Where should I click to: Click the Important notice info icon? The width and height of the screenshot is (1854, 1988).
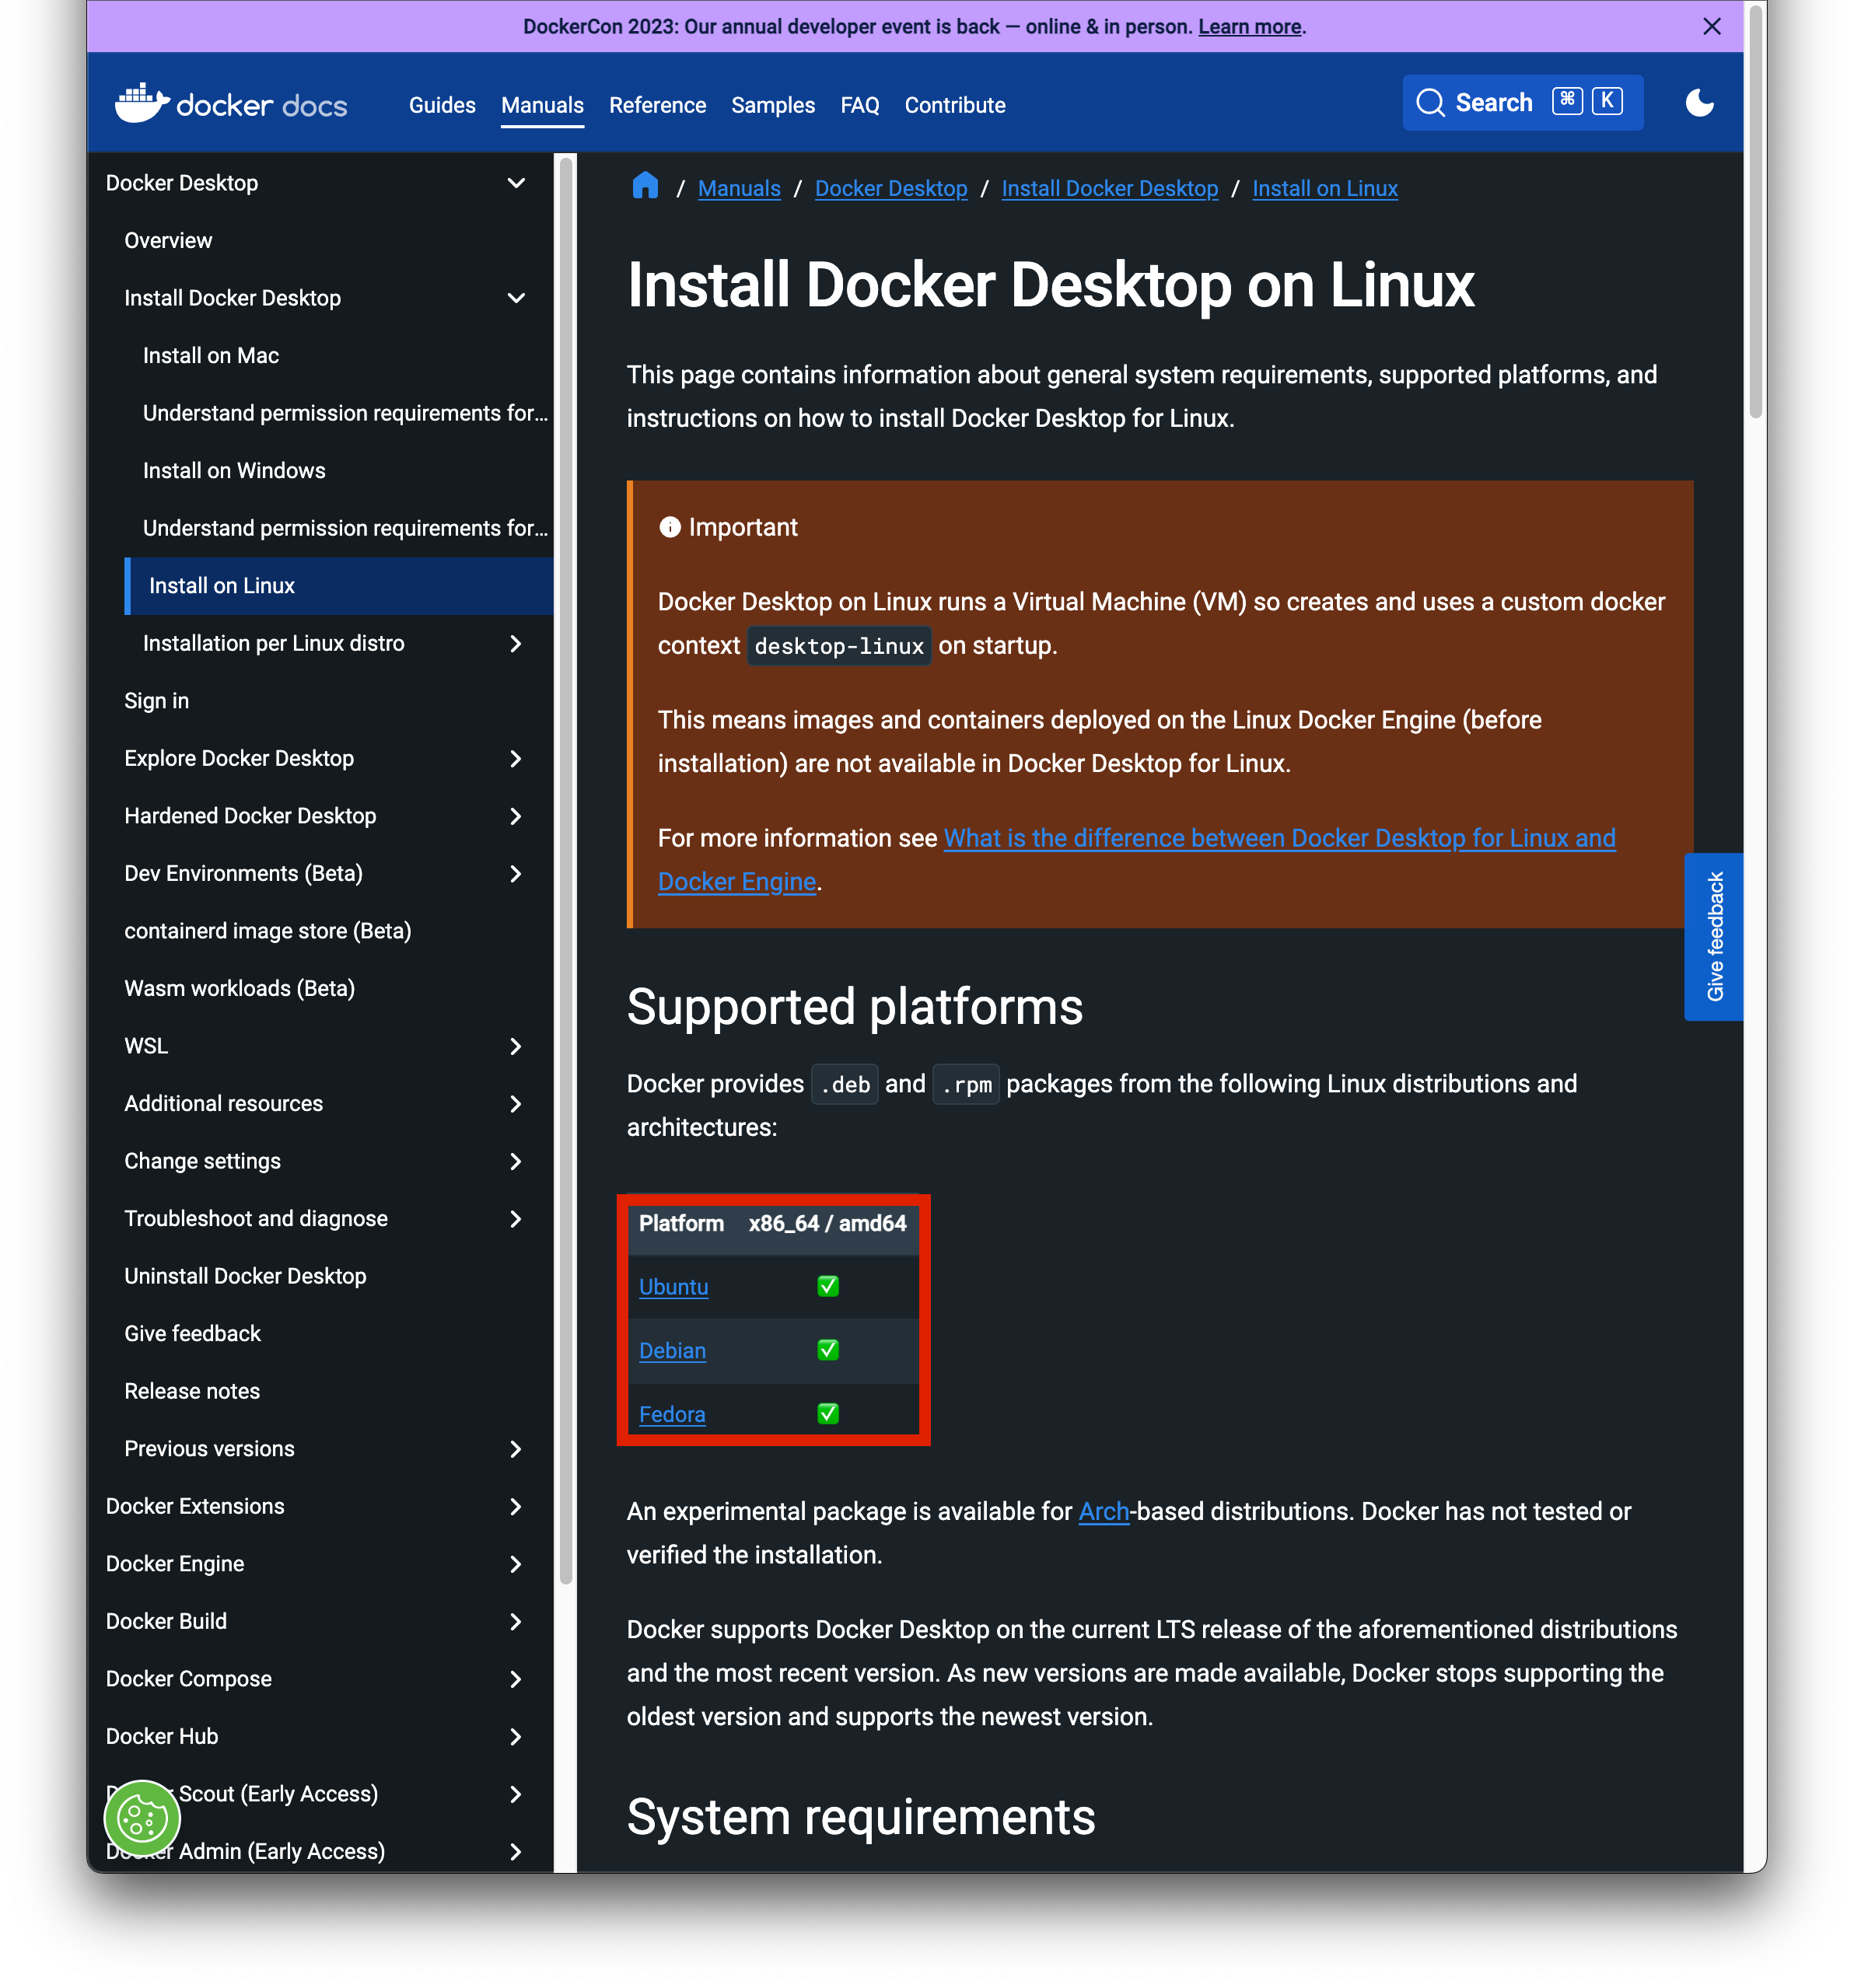(670, 528)
